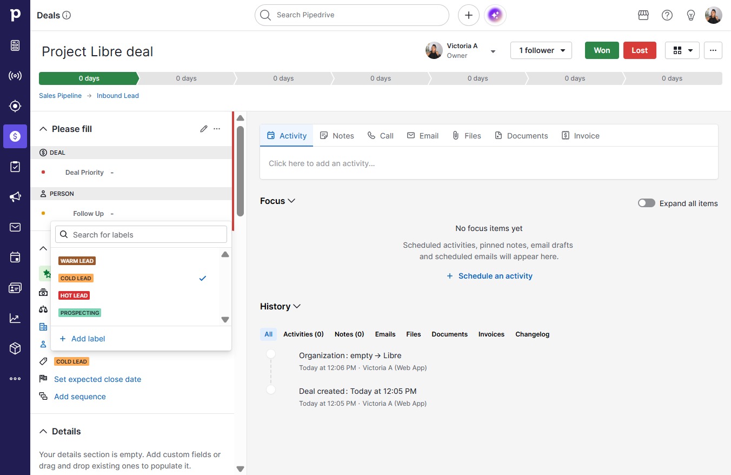
Task: Open the lightbulb Sales Assistant icon
Action: (x=691, y=15)
